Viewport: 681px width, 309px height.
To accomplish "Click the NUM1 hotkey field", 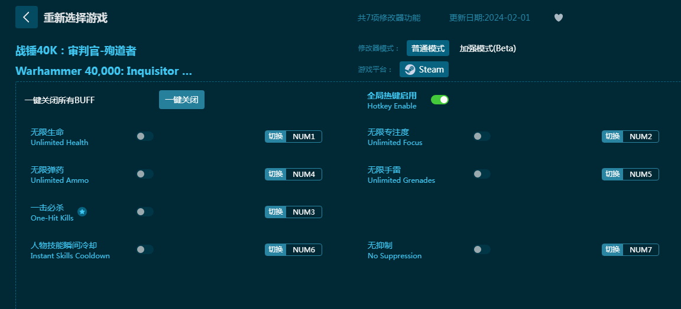I will pos(304,137).
